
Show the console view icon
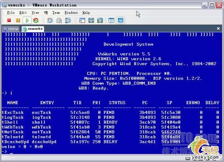coord(121,20)
